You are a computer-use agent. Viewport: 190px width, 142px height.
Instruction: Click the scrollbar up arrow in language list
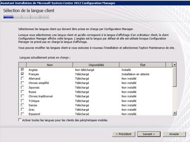174,65
